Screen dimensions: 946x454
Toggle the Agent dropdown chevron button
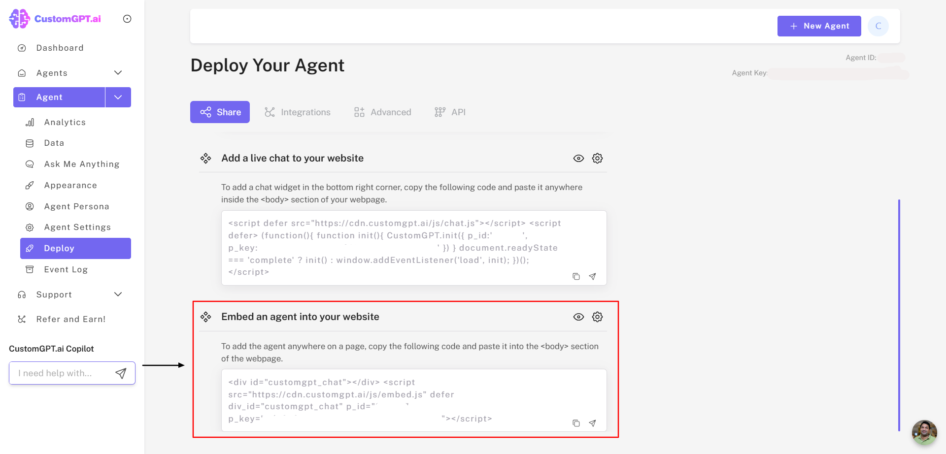click(x=118, y=97)
